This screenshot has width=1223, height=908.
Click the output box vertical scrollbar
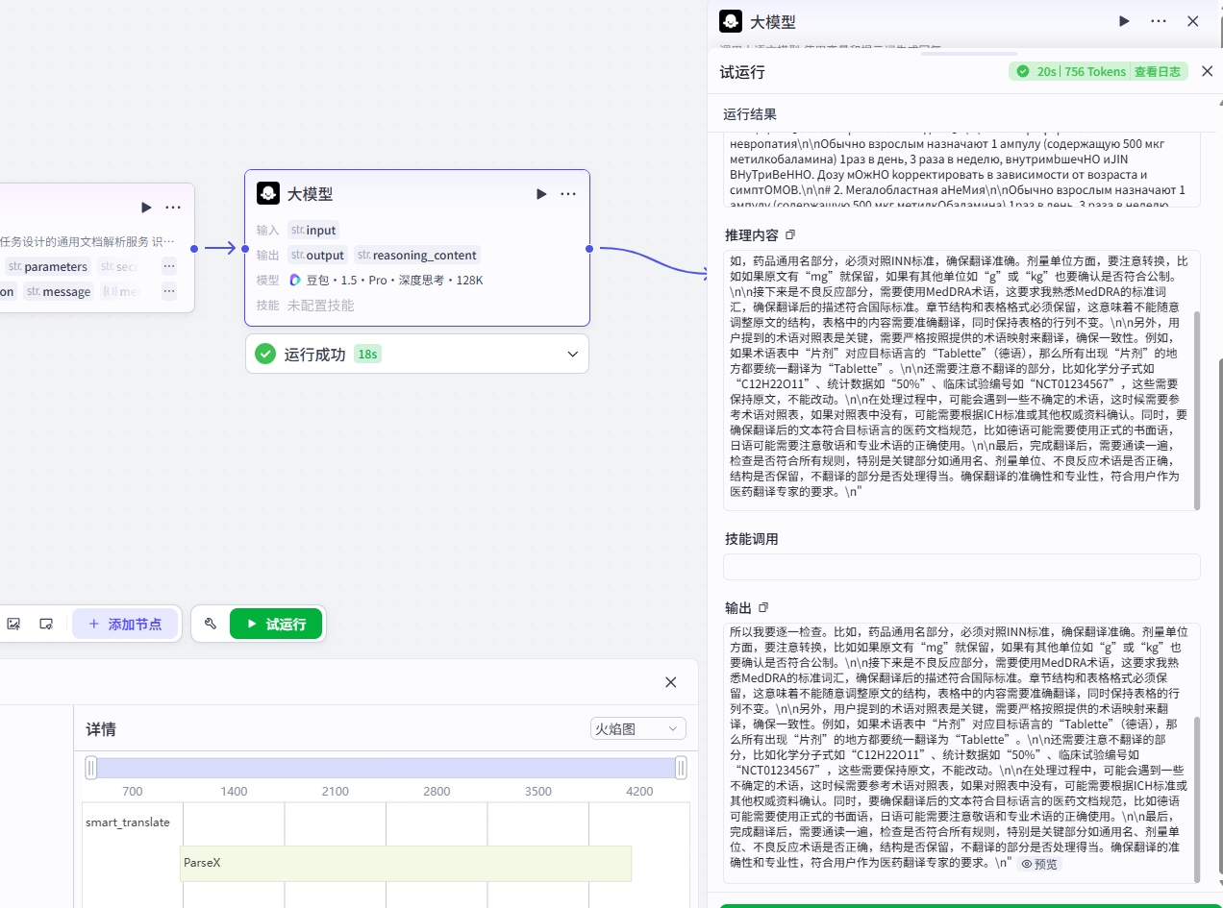coord(1197,799)
